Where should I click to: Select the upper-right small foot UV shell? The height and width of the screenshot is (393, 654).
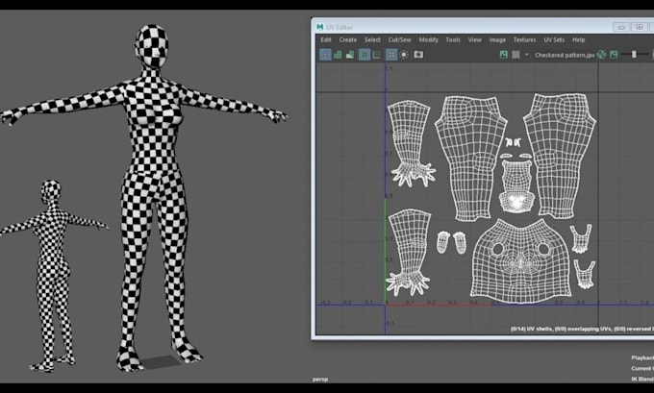pyautogui.click(x=581, y=239)
